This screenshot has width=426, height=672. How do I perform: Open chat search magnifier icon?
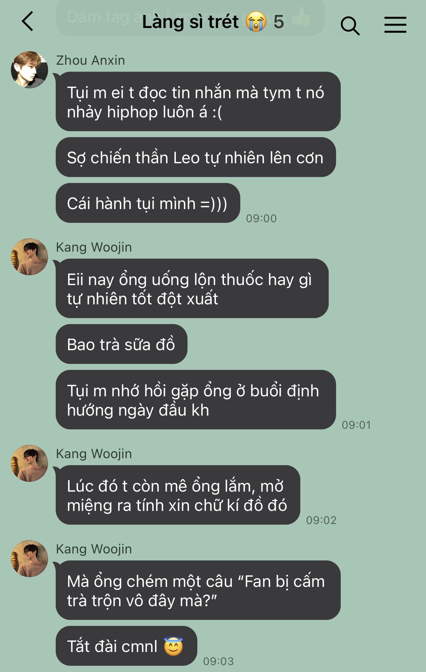point(350,25)
